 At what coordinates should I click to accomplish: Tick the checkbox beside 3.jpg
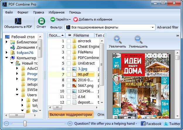(x=69, y=69)
